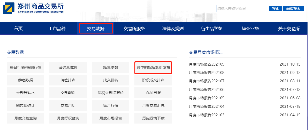The width and height of the screenshot is (308, 130).
Task: Select the 仓单日报 tile
Action: [153, 93]
